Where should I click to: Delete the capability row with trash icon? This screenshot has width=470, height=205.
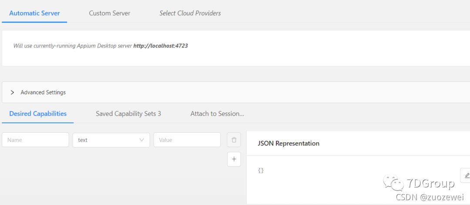point(234,140)
